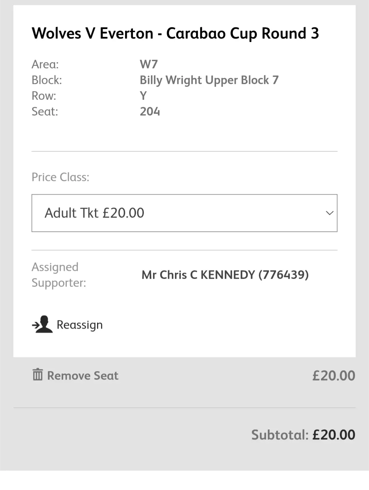The height and width of the screenshot is (490, 369).
Task: Click the trash can icon
Action: point(38,375)
